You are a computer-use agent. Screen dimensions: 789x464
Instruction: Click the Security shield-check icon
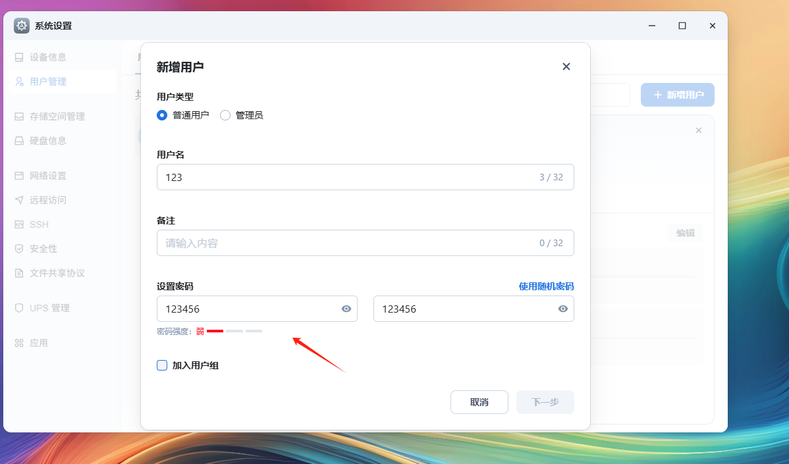point(19,249)
